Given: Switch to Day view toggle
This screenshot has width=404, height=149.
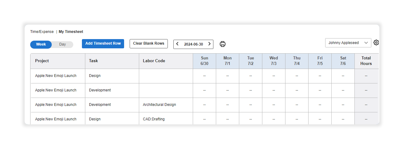Looking at the screenshot, I should coord(63,44).
